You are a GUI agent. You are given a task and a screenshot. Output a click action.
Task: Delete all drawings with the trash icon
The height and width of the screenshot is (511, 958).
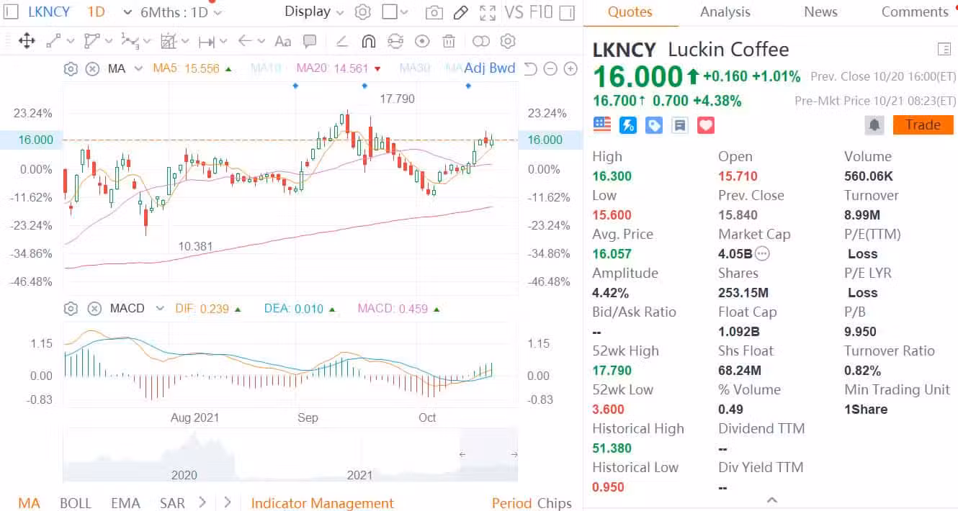[x=449, y=41]
